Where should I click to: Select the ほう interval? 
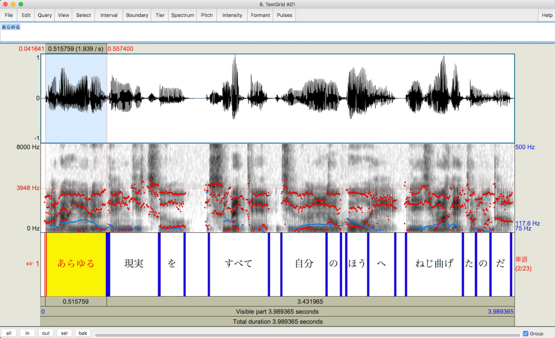pos(357,264)
